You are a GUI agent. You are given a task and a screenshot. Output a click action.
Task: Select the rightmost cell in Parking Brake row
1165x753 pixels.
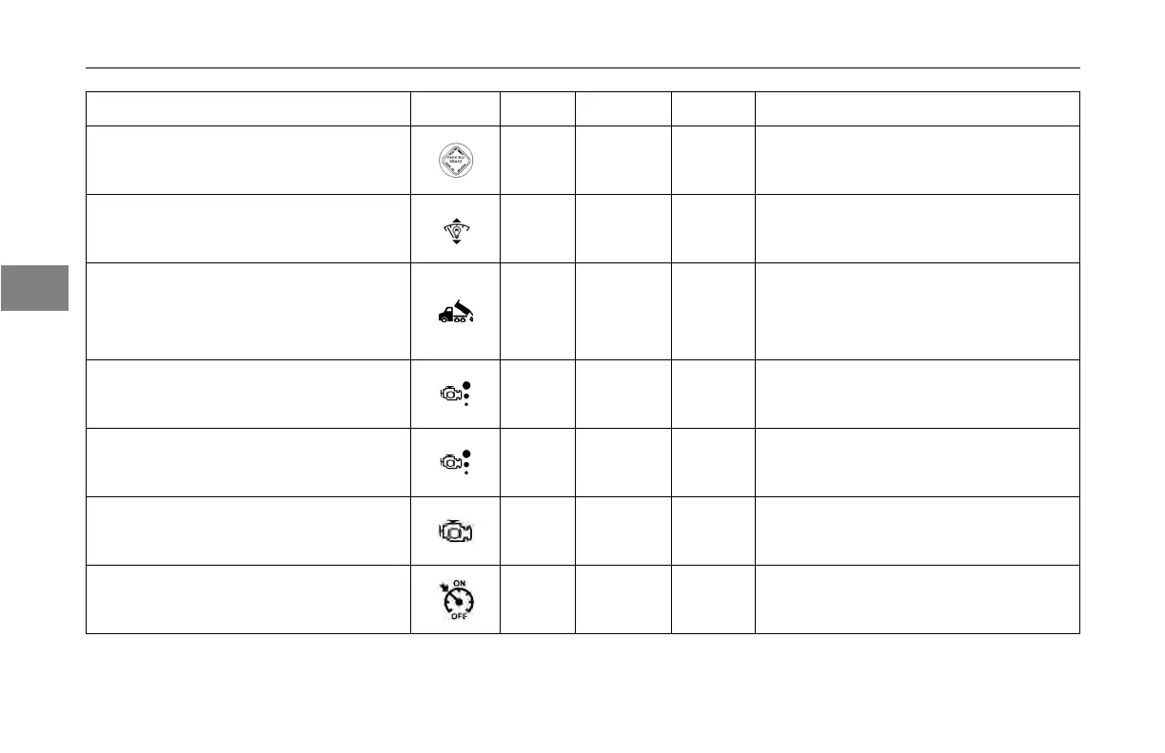click(x=917, y=160)
